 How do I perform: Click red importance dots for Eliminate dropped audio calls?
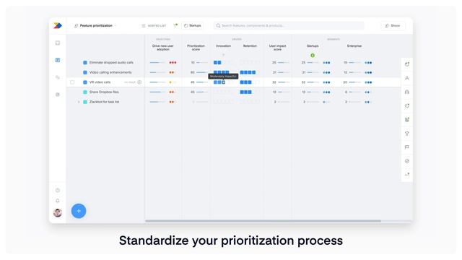pyautogui.click(x=173, y=63)
